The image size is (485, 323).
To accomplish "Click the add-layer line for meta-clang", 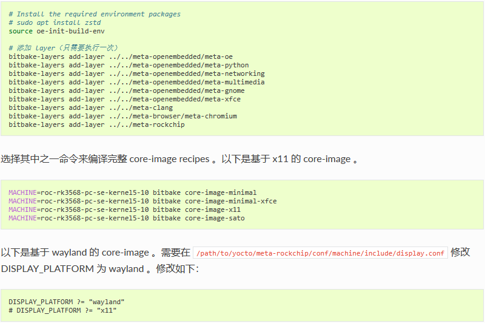I will coord(90,108).
